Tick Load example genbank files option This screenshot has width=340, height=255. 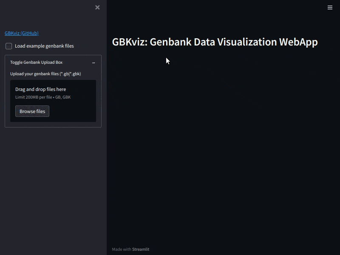pyautogui.click(x=8, y=46)
